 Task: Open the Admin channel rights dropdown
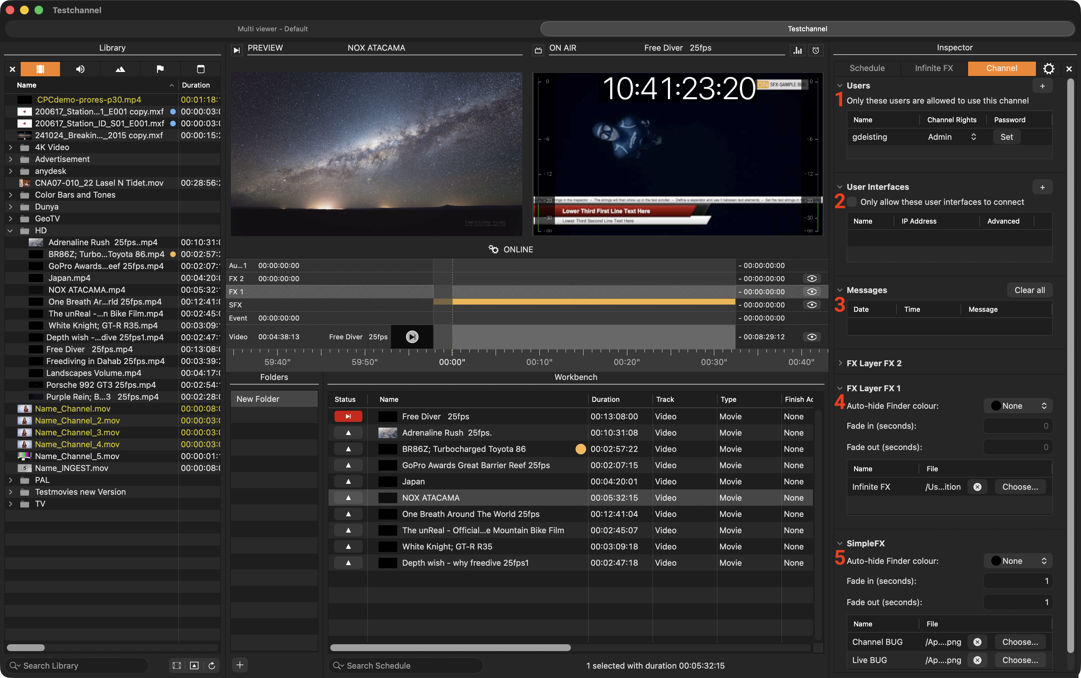coord(952,137)
